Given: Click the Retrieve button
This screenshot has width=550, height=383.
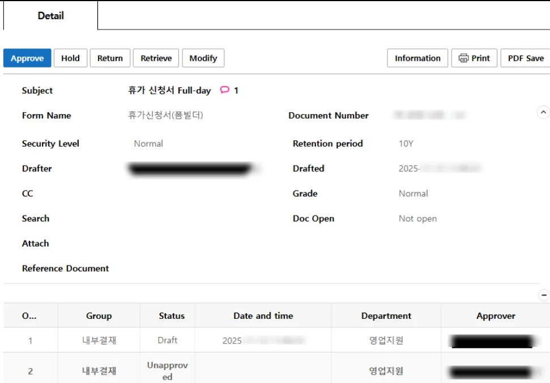Looking at the screenshot, I should click(156, 58).
